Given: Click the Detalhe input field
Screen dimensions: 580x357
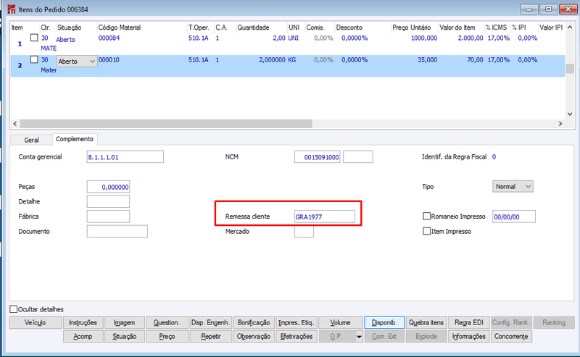Looking at the screenshot, I should pos(108,201).
